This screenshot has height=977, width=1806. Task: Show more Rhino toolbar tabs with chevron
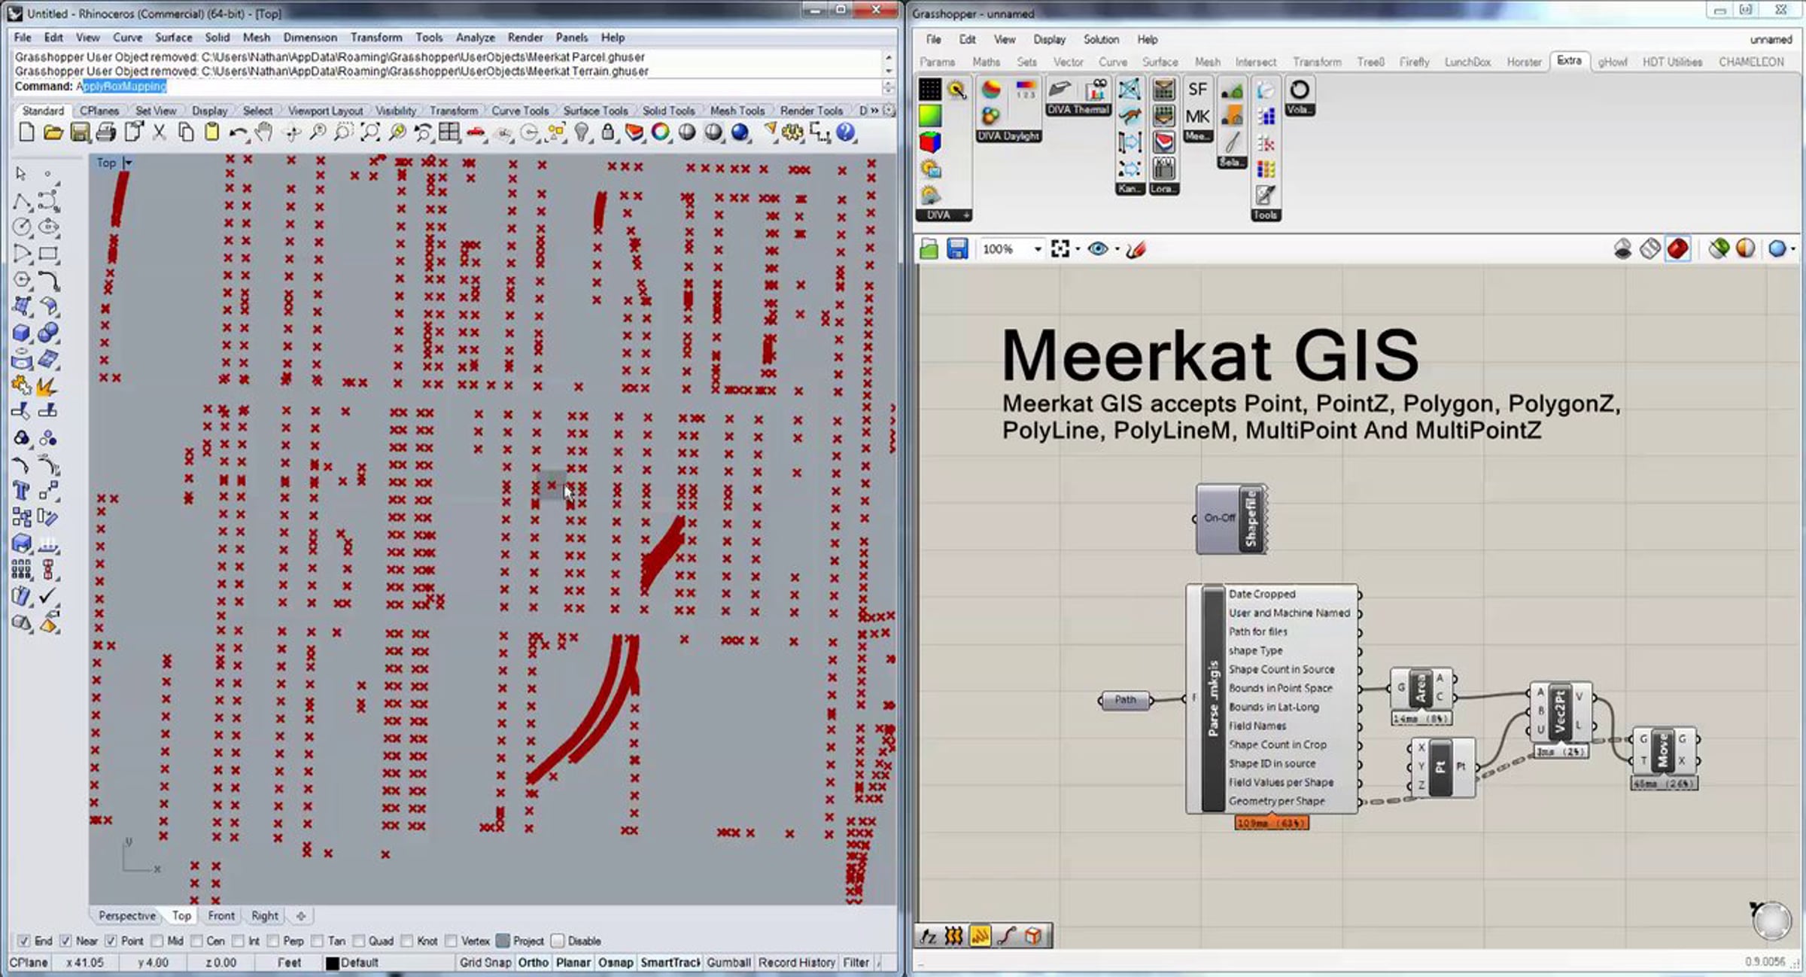(x=874, y=111)
